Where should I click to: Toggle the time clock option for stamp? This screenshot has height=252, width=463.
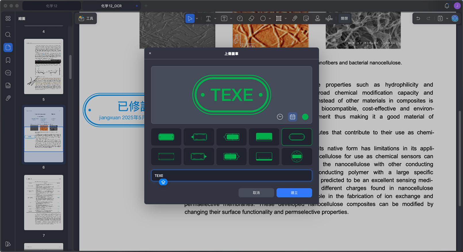[280, 117]
